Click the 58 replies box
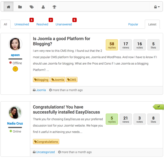The image size is (164, 162). (x=112, y=45)
